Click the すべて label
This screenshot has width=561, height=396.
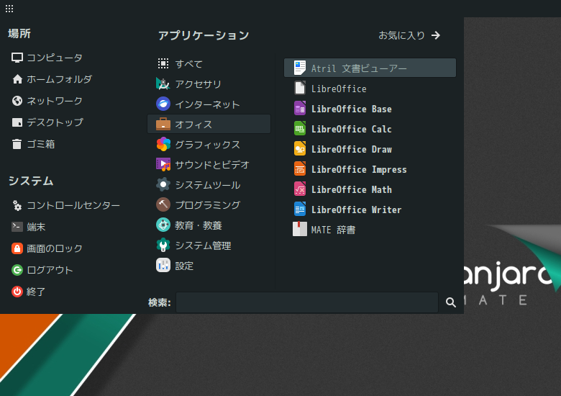point(188,64)
